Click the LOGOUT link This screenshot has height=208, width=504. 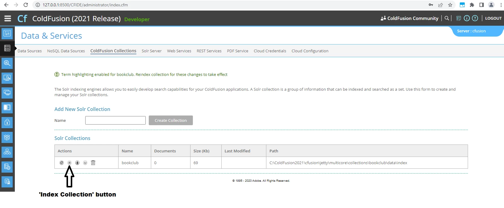click(x=493, y=18)
